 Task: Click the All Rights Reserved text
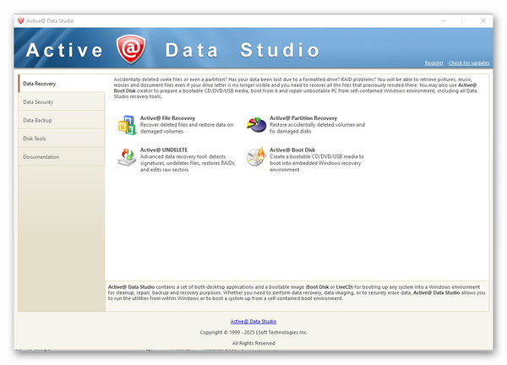[x=253, y=343]
